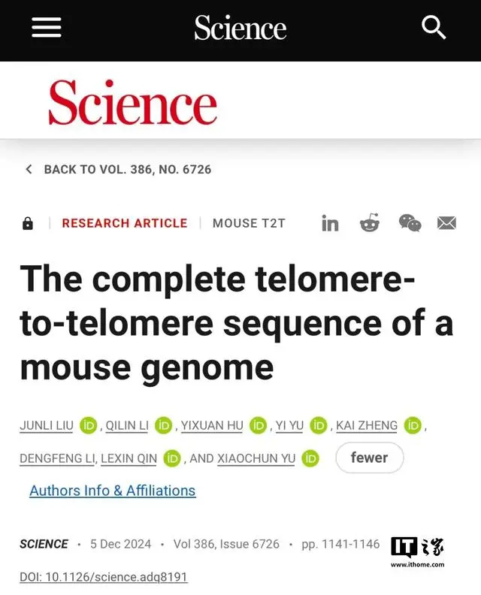Share article on Reddit
This screenshot has height=595, width=481.
pos(370,223)
